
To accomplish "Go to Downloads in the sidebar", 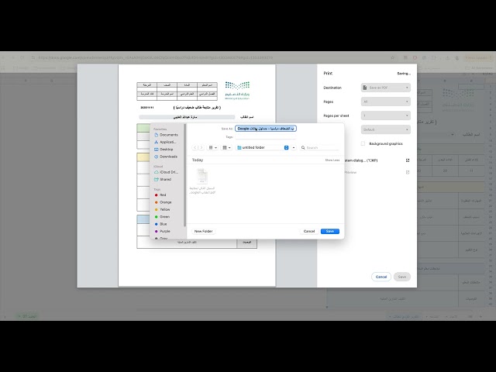I will (165, 157).
